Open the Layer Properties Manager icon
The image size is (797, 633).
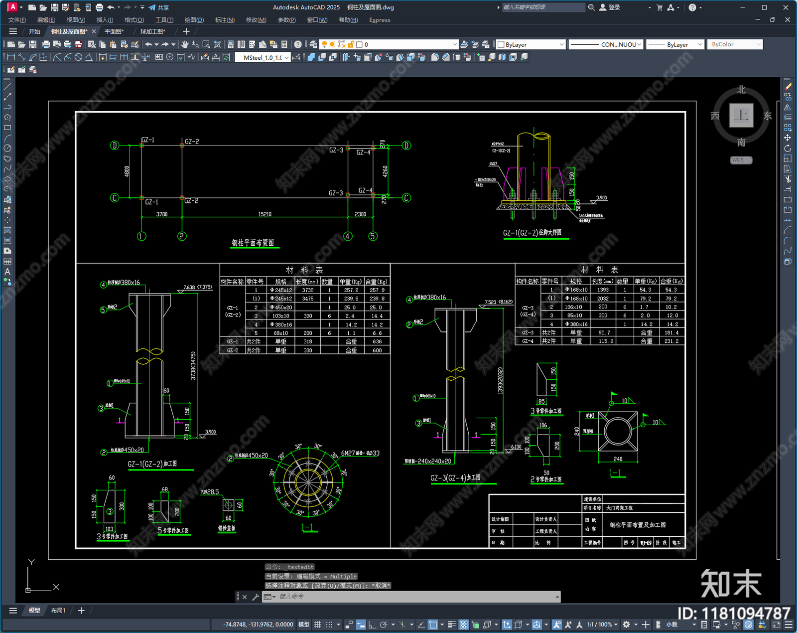coord(313,44)
